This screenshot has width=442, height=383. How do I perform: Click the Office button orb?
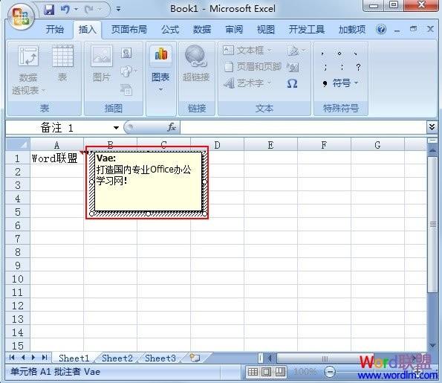(x=21, y=16)
